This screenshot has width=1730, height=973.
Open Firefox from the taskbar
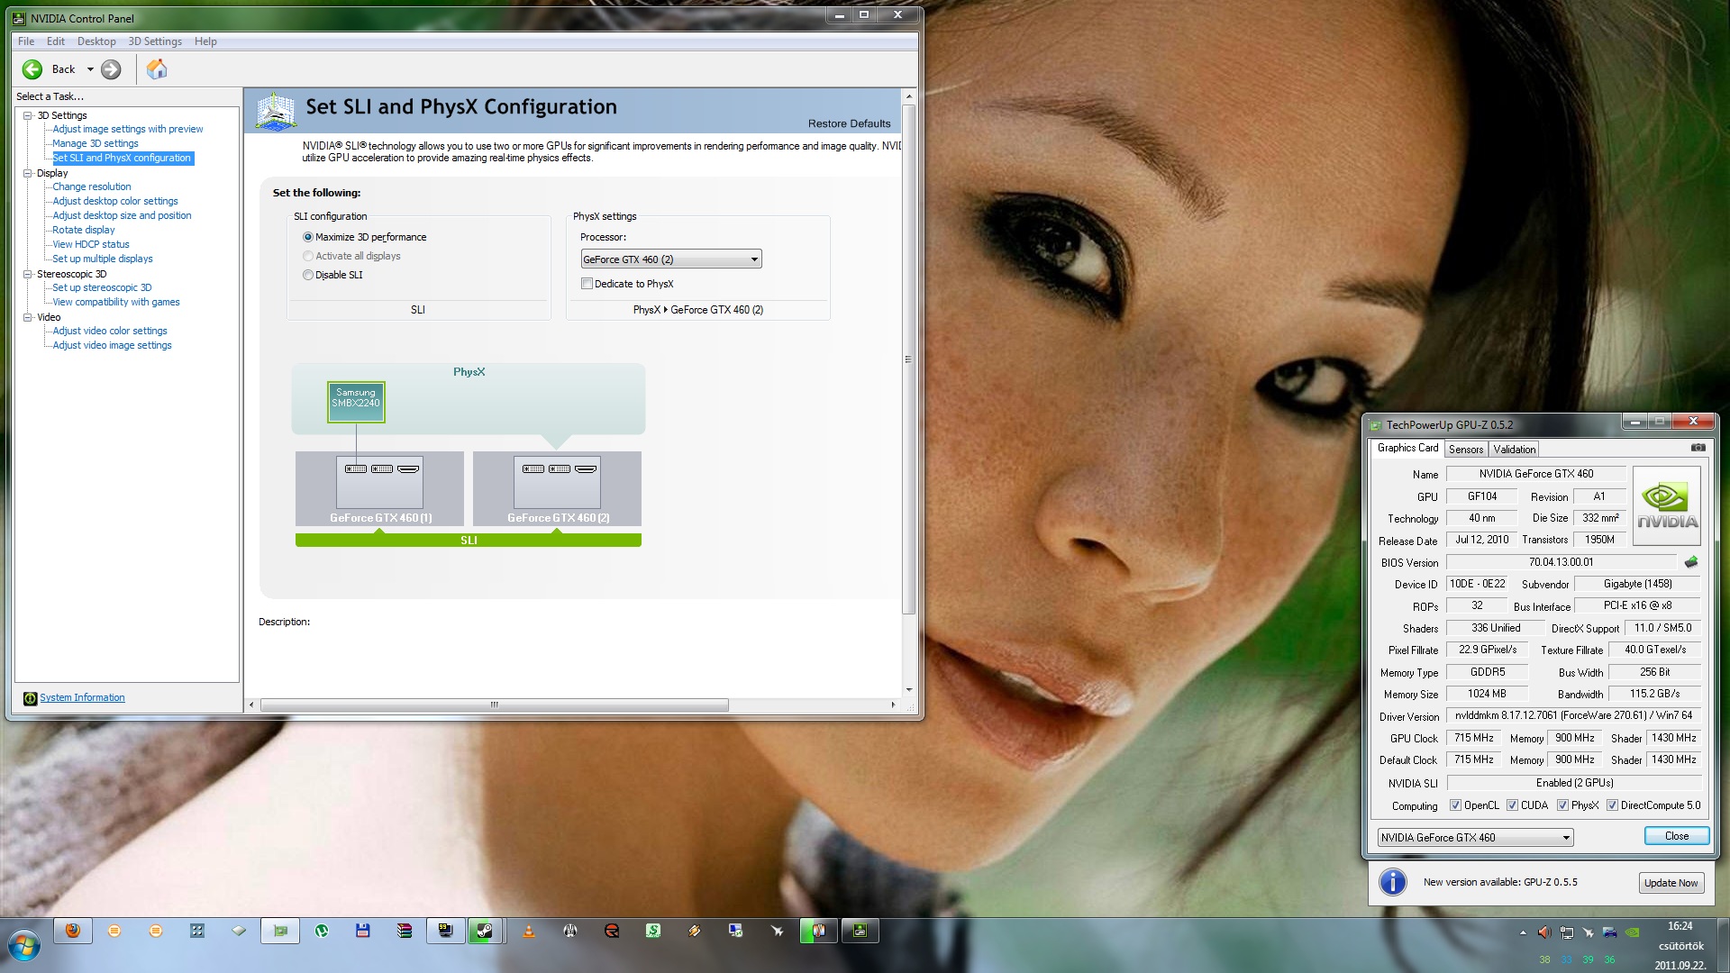[73, 931]
